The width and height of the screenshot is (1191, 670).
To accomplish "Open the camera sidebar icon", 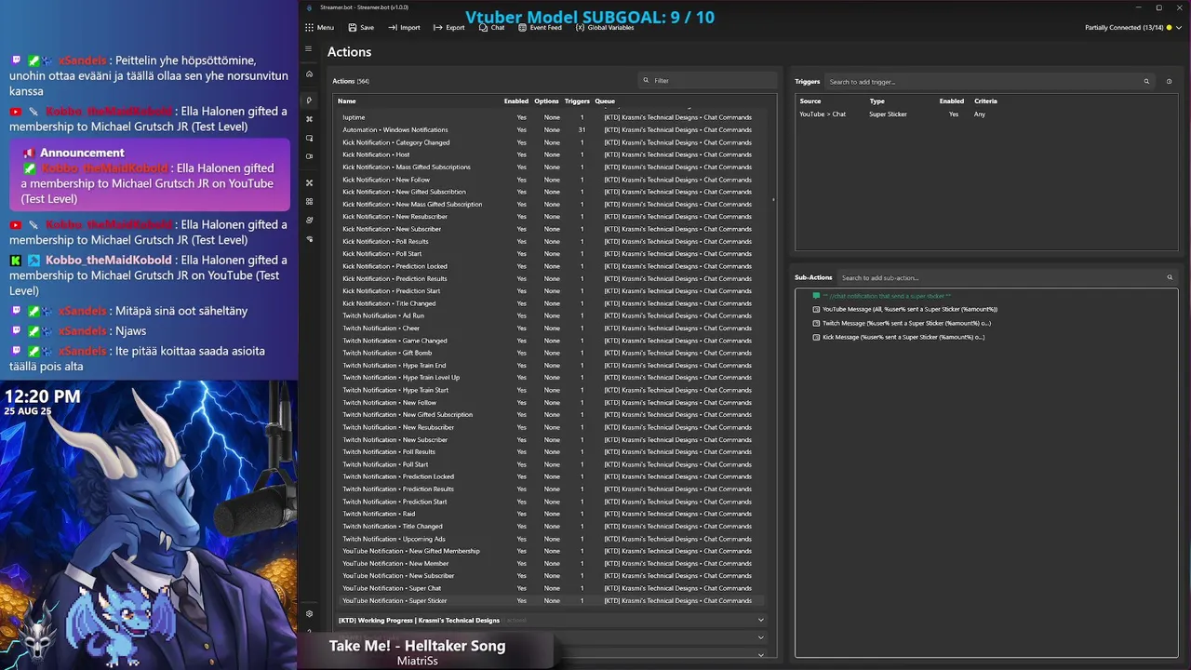I will click(309, 156).
